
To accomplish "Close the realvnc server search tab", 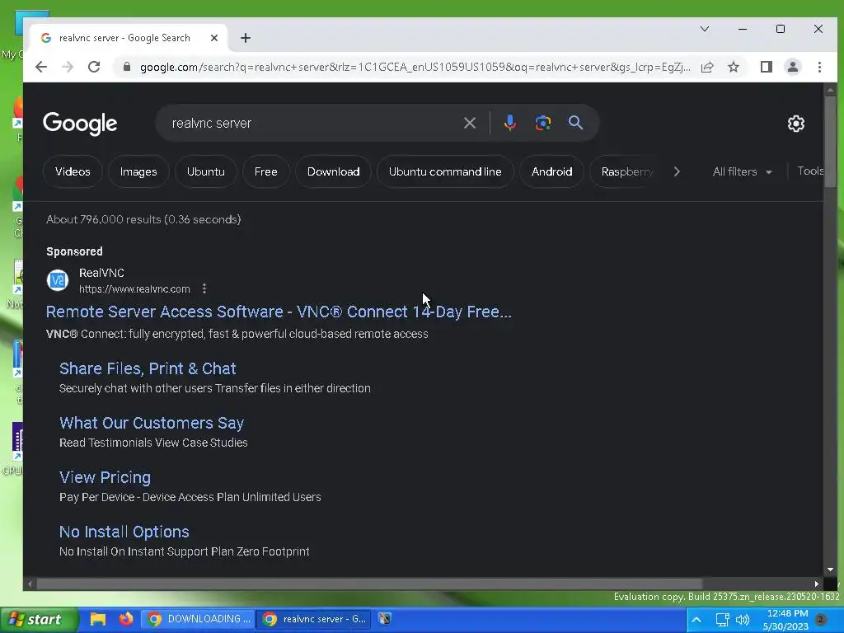I will tap(214, 38).
